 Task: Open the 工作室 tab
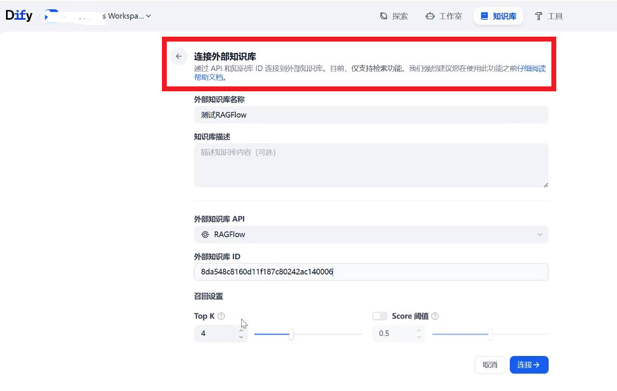point(444,16)
